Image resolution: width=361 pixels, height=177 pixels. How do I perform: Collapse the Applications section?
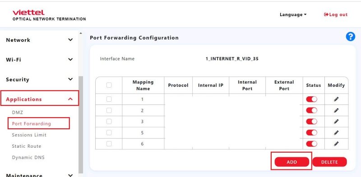39,99
